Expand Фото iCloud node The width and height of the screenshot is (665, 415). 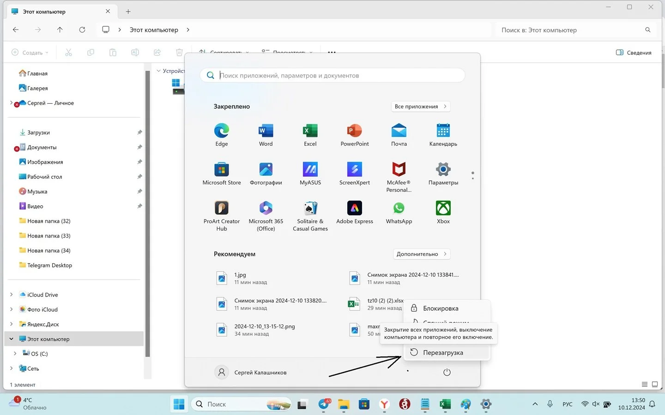click(x=11, y=309)
